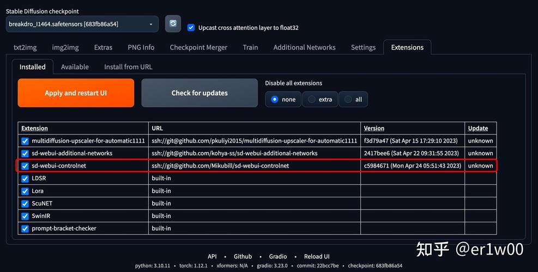Switch to the txt2img tab
Screen dimensions: 538x272
[x=25, y=47]
